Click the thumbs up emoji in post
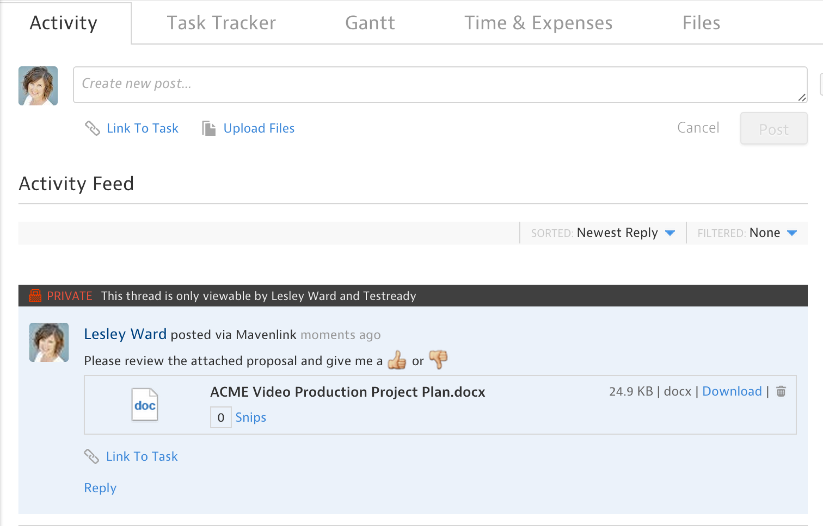This screenshot has width=823, height=526. coord(397,360)
